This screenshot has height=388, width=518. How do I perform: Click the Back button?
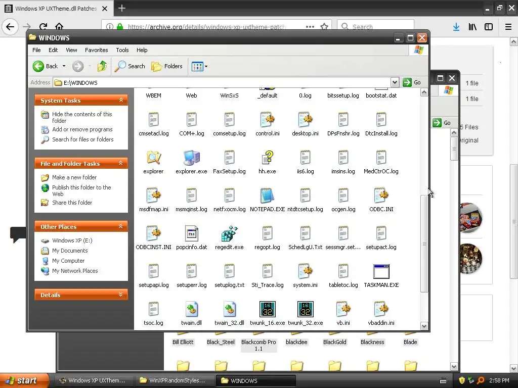pos(46,66)
